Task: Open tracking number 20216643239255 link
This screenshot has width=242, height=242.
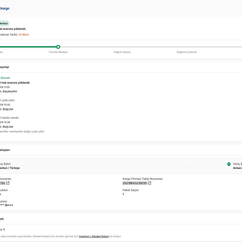Action: 135,183
